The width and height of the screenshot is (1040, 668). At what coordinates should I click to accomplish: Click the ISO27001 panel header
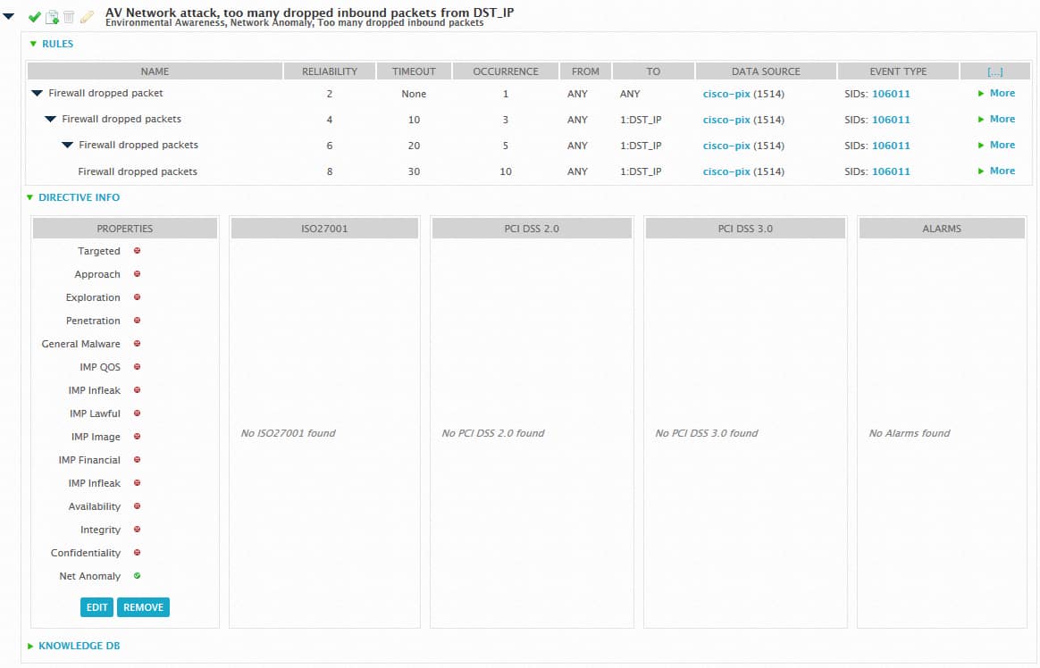(x=324, y=229)
